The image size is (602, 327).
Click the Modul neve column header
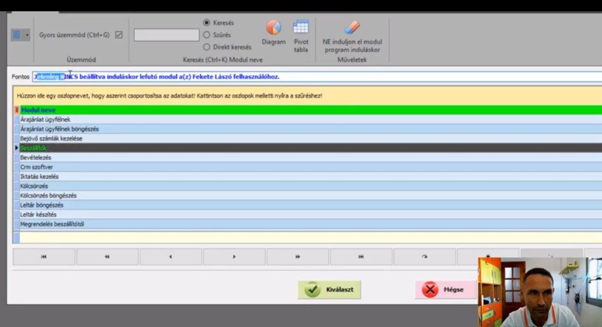39,110
